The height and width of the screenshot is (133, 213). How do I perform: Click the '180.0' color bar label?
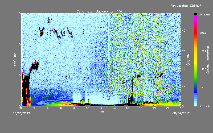[203, 51]
